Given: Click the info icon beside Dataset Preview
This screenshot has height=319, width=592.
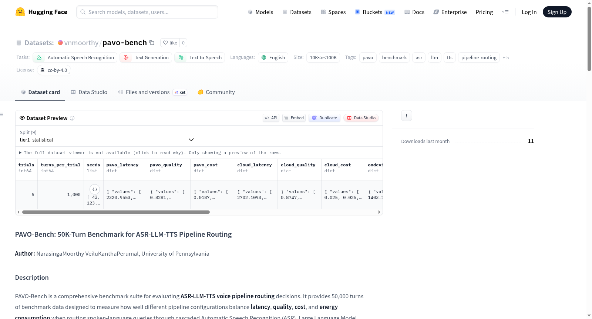Looking at the screenshot, I should coord(72,118).
